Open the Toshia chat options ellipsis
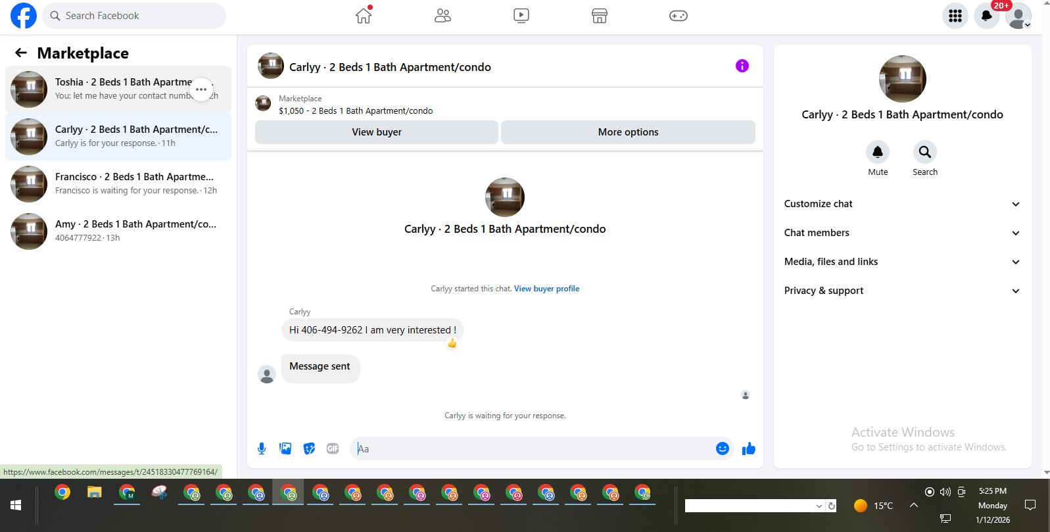This screenshot has width=1050, height=532. tap(201, 89)
